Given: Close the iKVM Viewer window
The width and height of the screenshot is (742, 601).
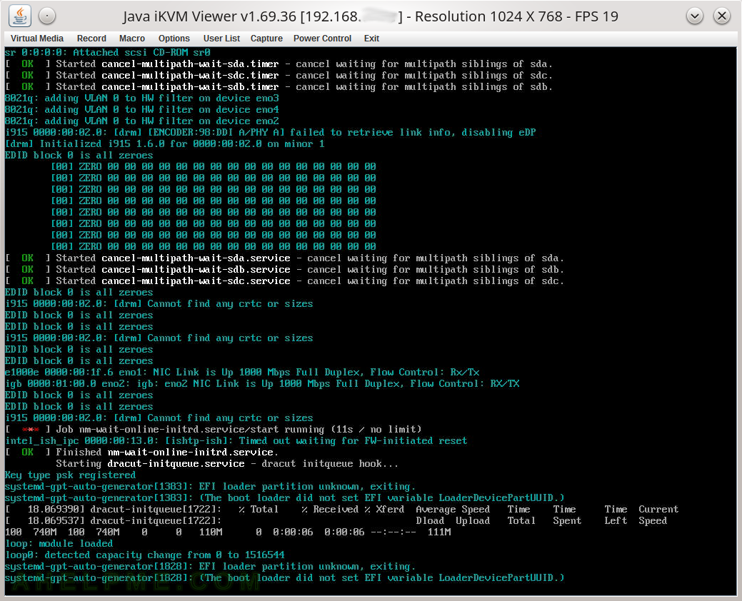Looking at the screenshot, I should [722, 16].
